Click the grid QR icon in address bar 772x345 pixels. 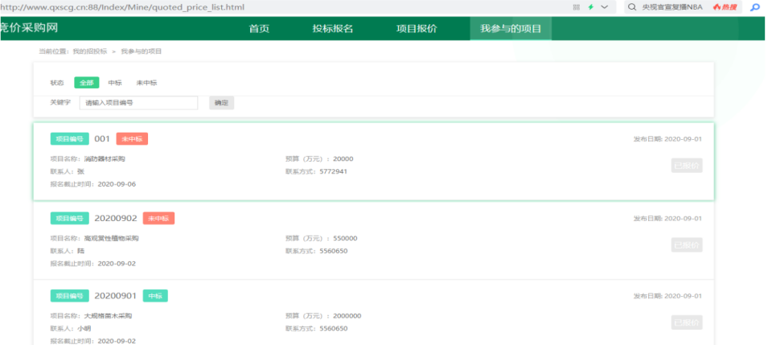tap(577, 7)
